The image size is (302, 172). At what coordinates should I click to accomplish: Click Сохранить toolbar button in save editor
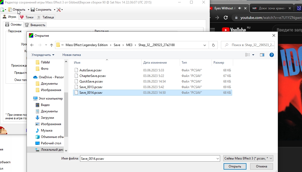[41, 9]
